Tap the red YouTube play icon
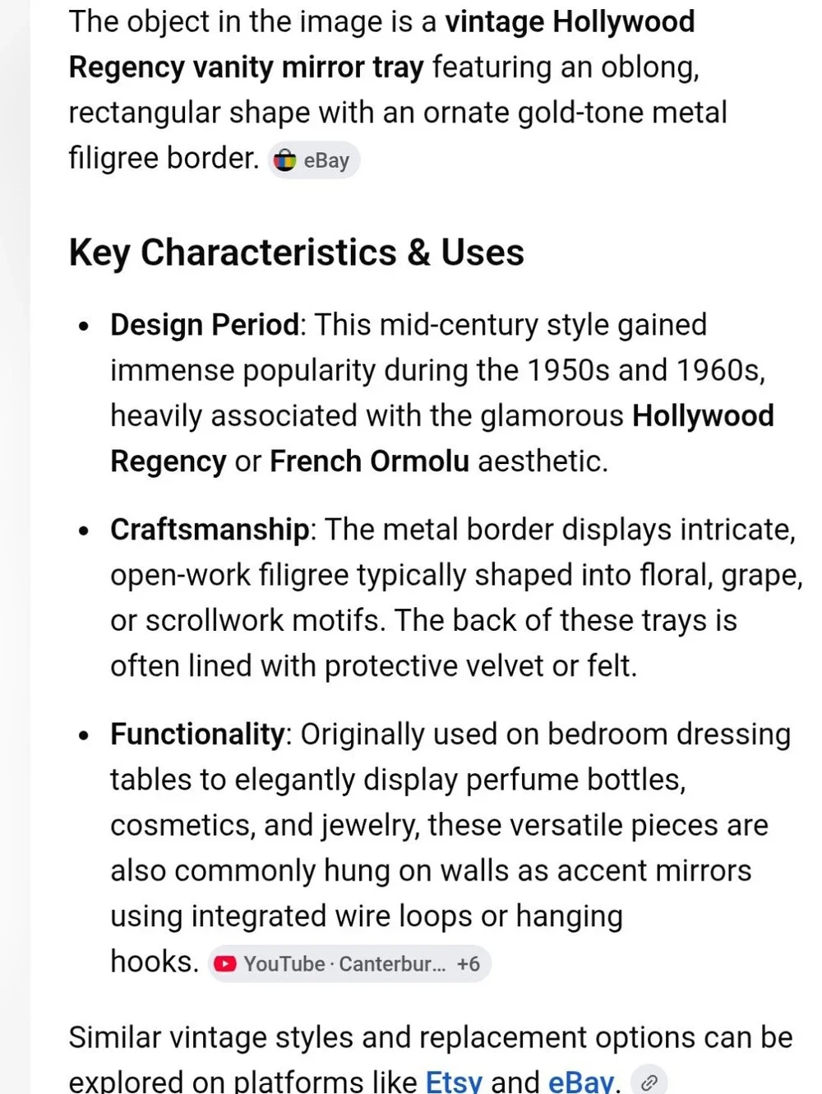The height and width of the screenshot is (1094, 822). [x=225, y=964]
